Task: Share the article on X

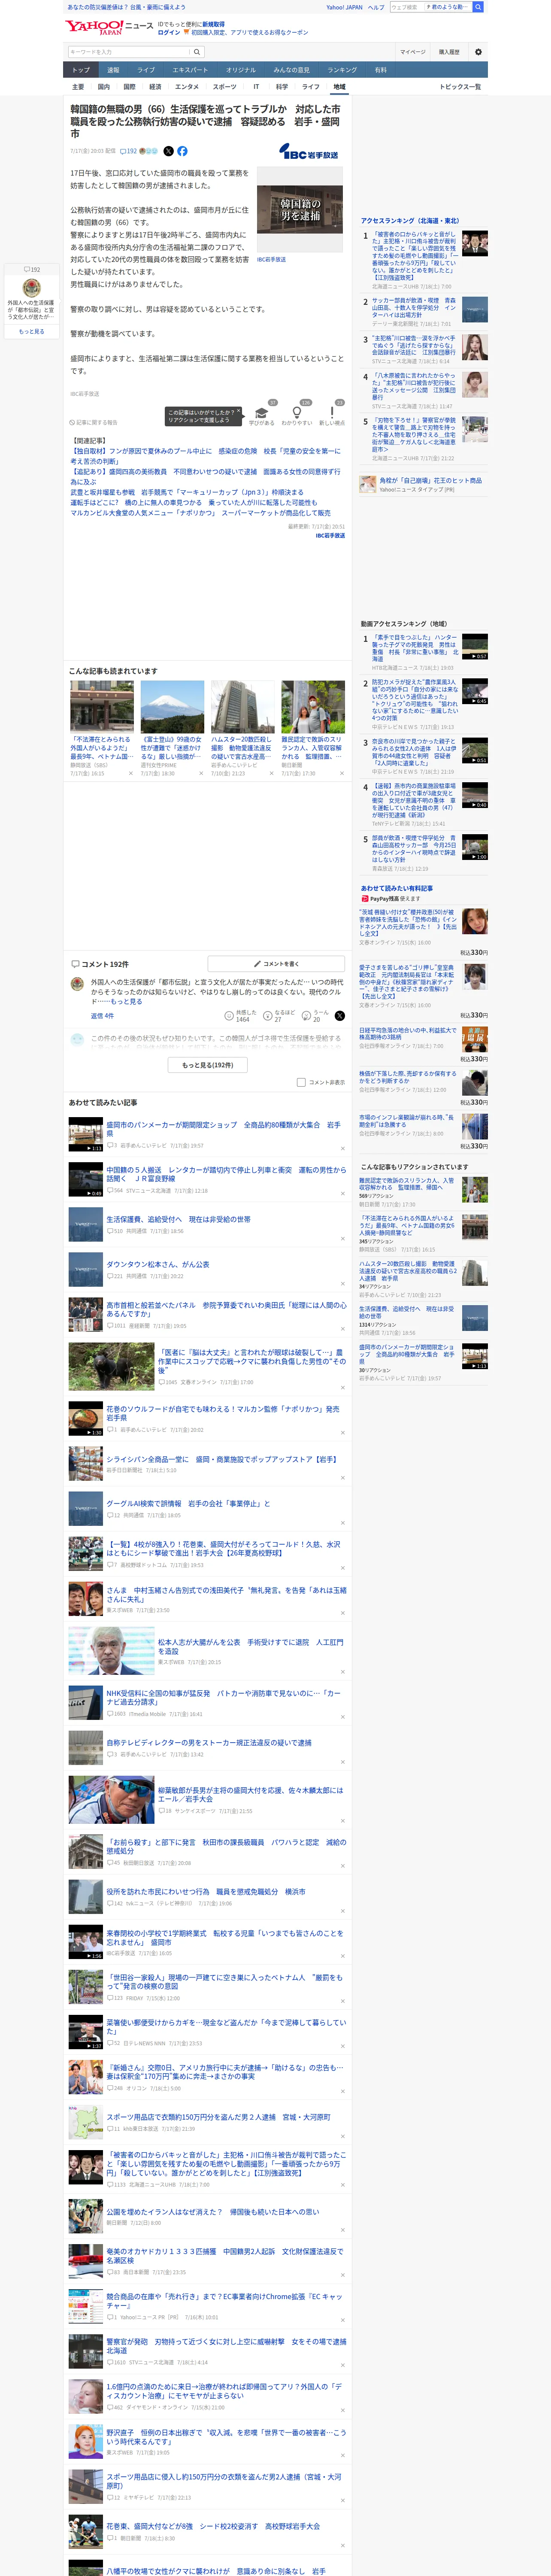Action: (x=168, y=151)
